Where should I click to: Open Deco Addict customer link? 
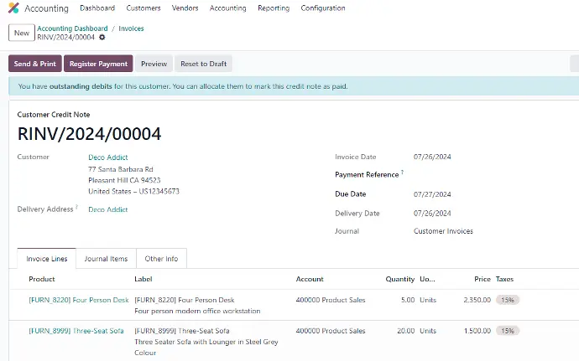tap(107, 157)
